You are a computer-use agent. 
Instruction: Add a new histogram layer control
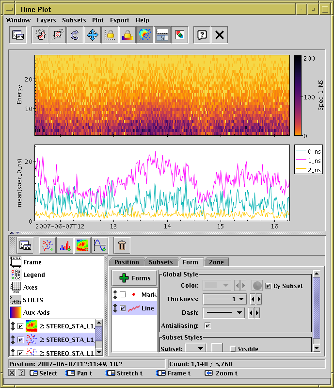click(x=64, y=246)
